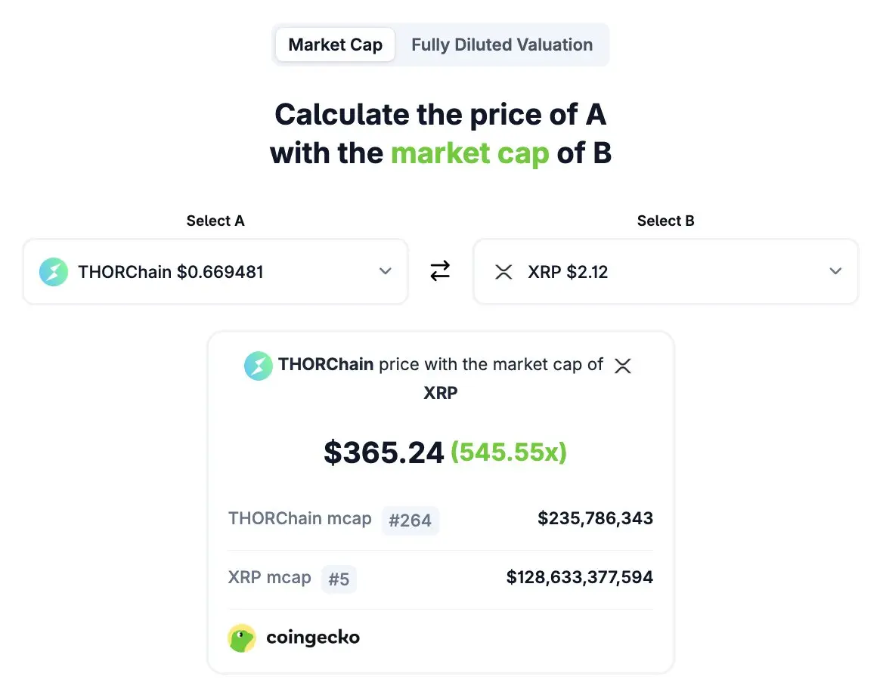Click the #5 rank badge

point(339,579)
